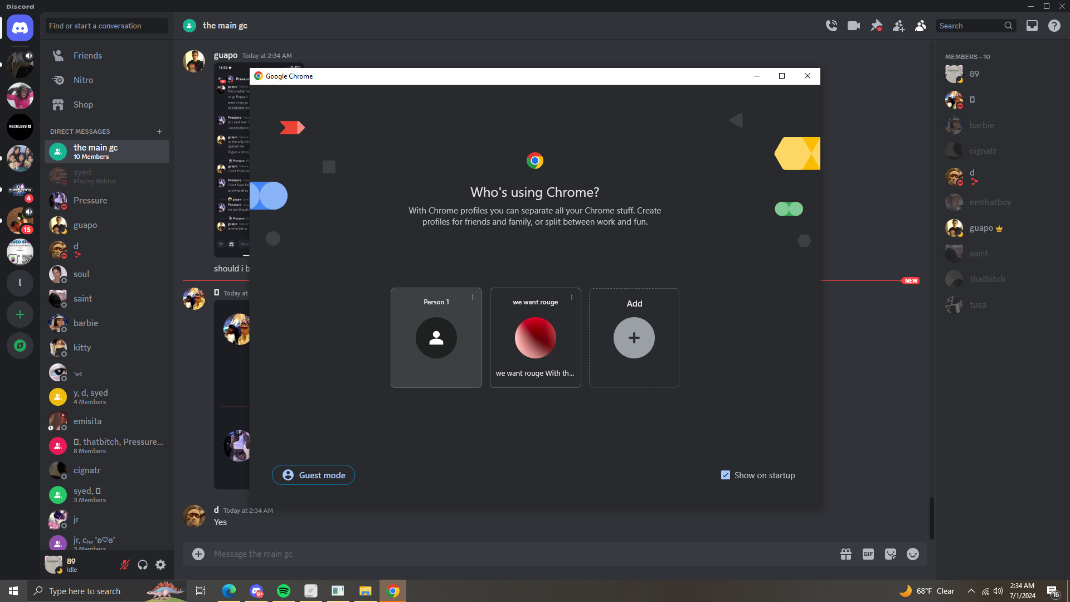
Task: Open the DM with soul
Action: (107, 274)
